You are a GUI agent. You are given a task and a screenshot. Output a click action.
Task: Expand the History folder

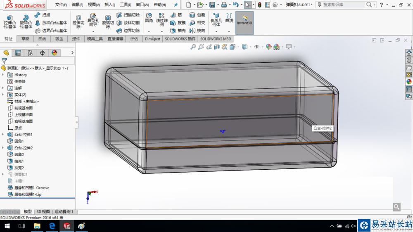[x=3, y=75]
